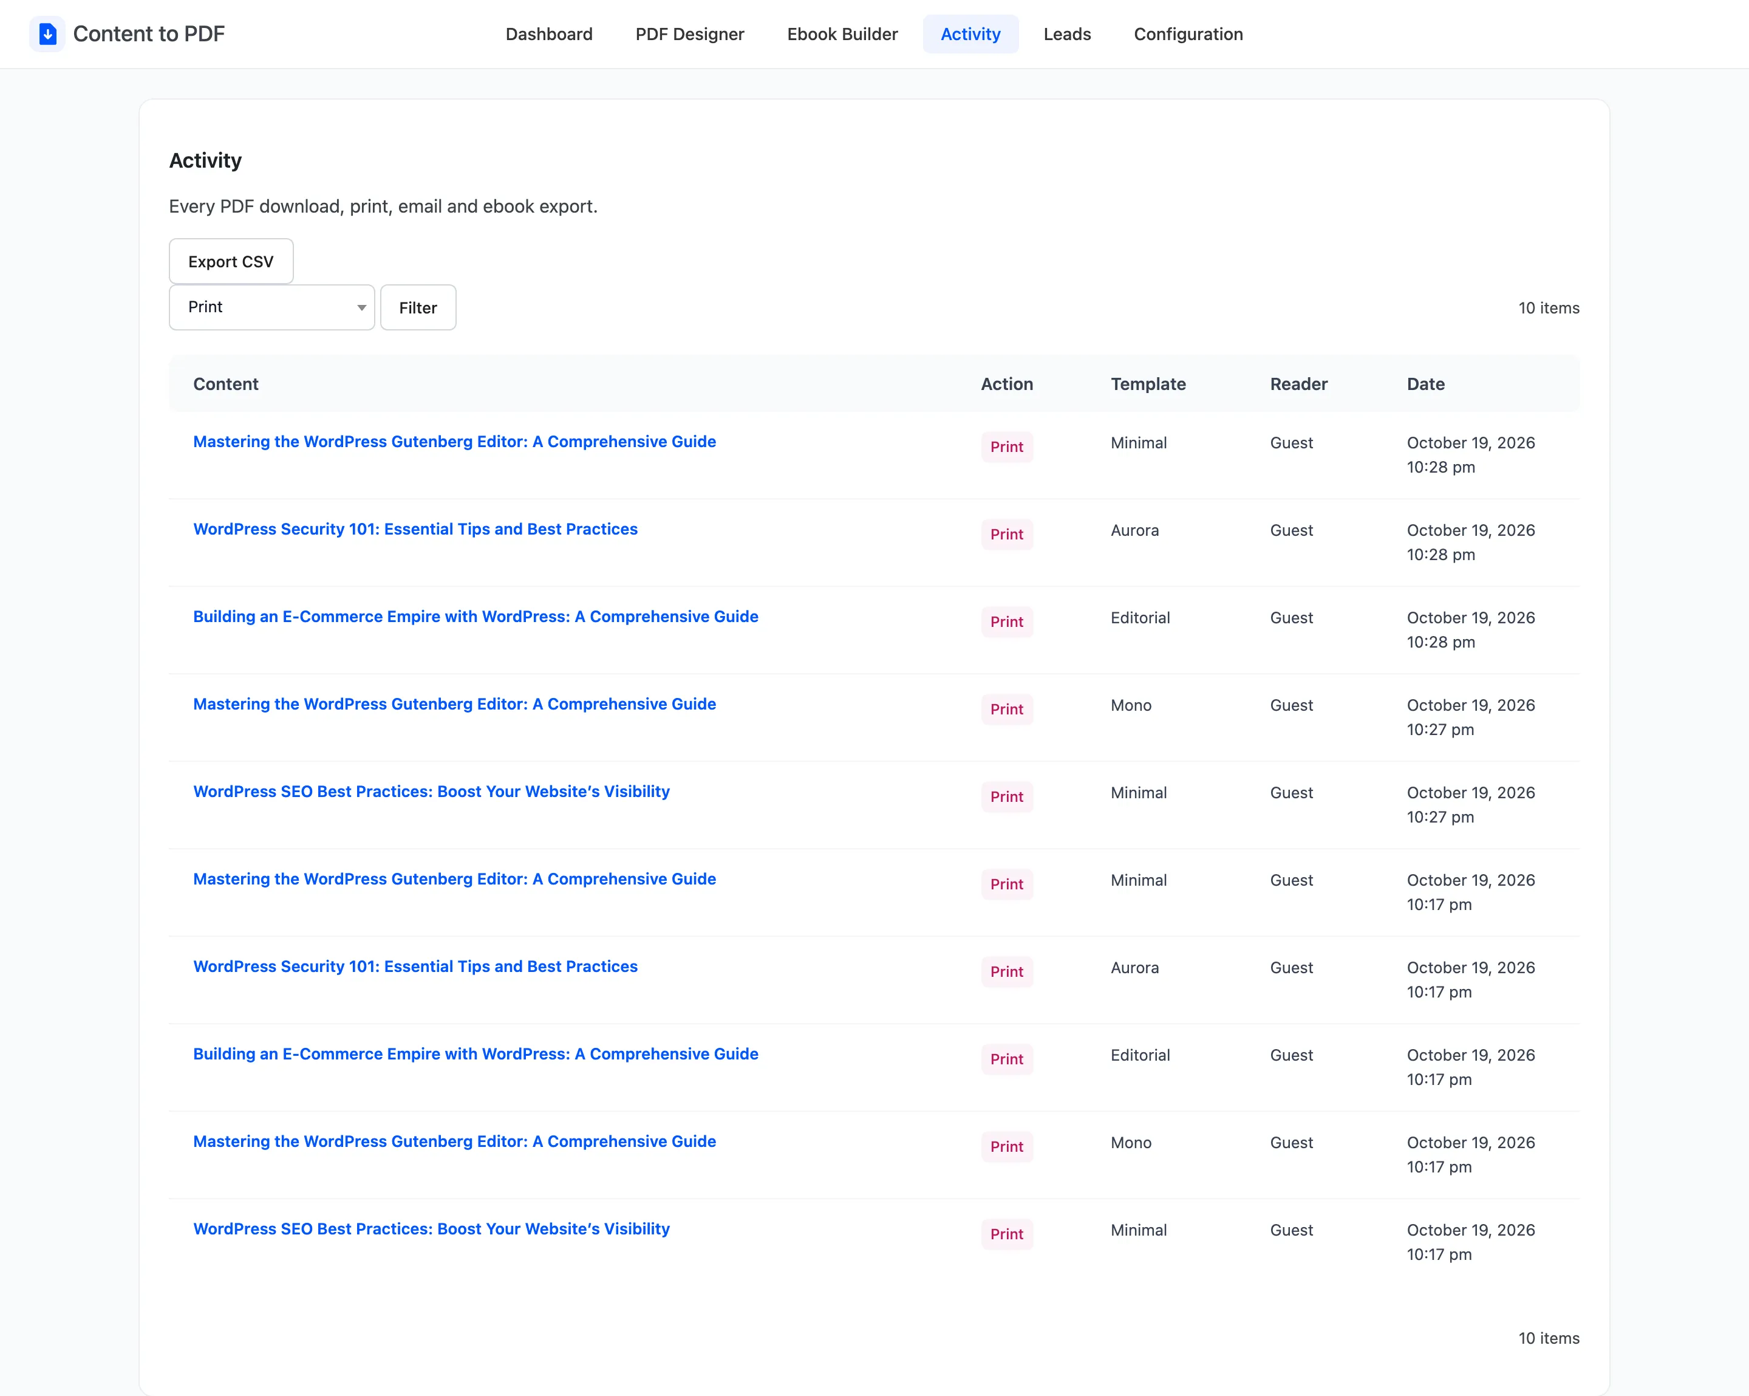Click the Date column header

point(1425,384)
